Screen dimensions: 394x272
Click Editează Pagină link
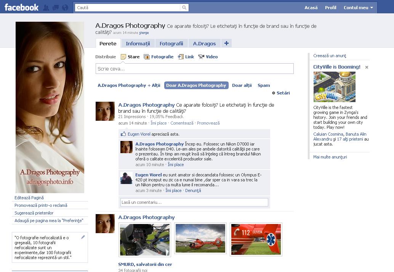pos(29,198)
